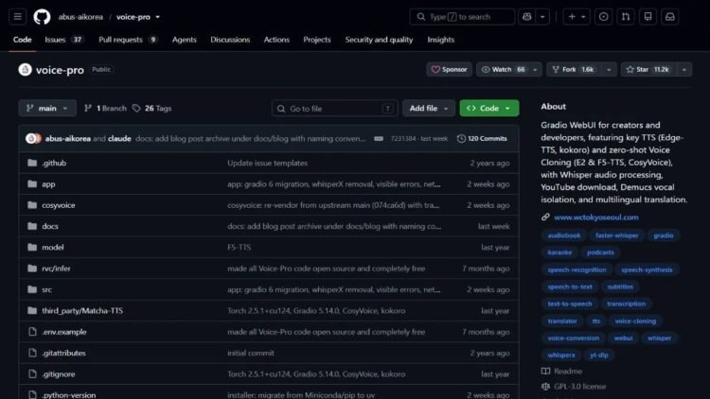Click the Sponsor heart button
The height and width of the screenshot is (399, 710).
pos(449,69)
